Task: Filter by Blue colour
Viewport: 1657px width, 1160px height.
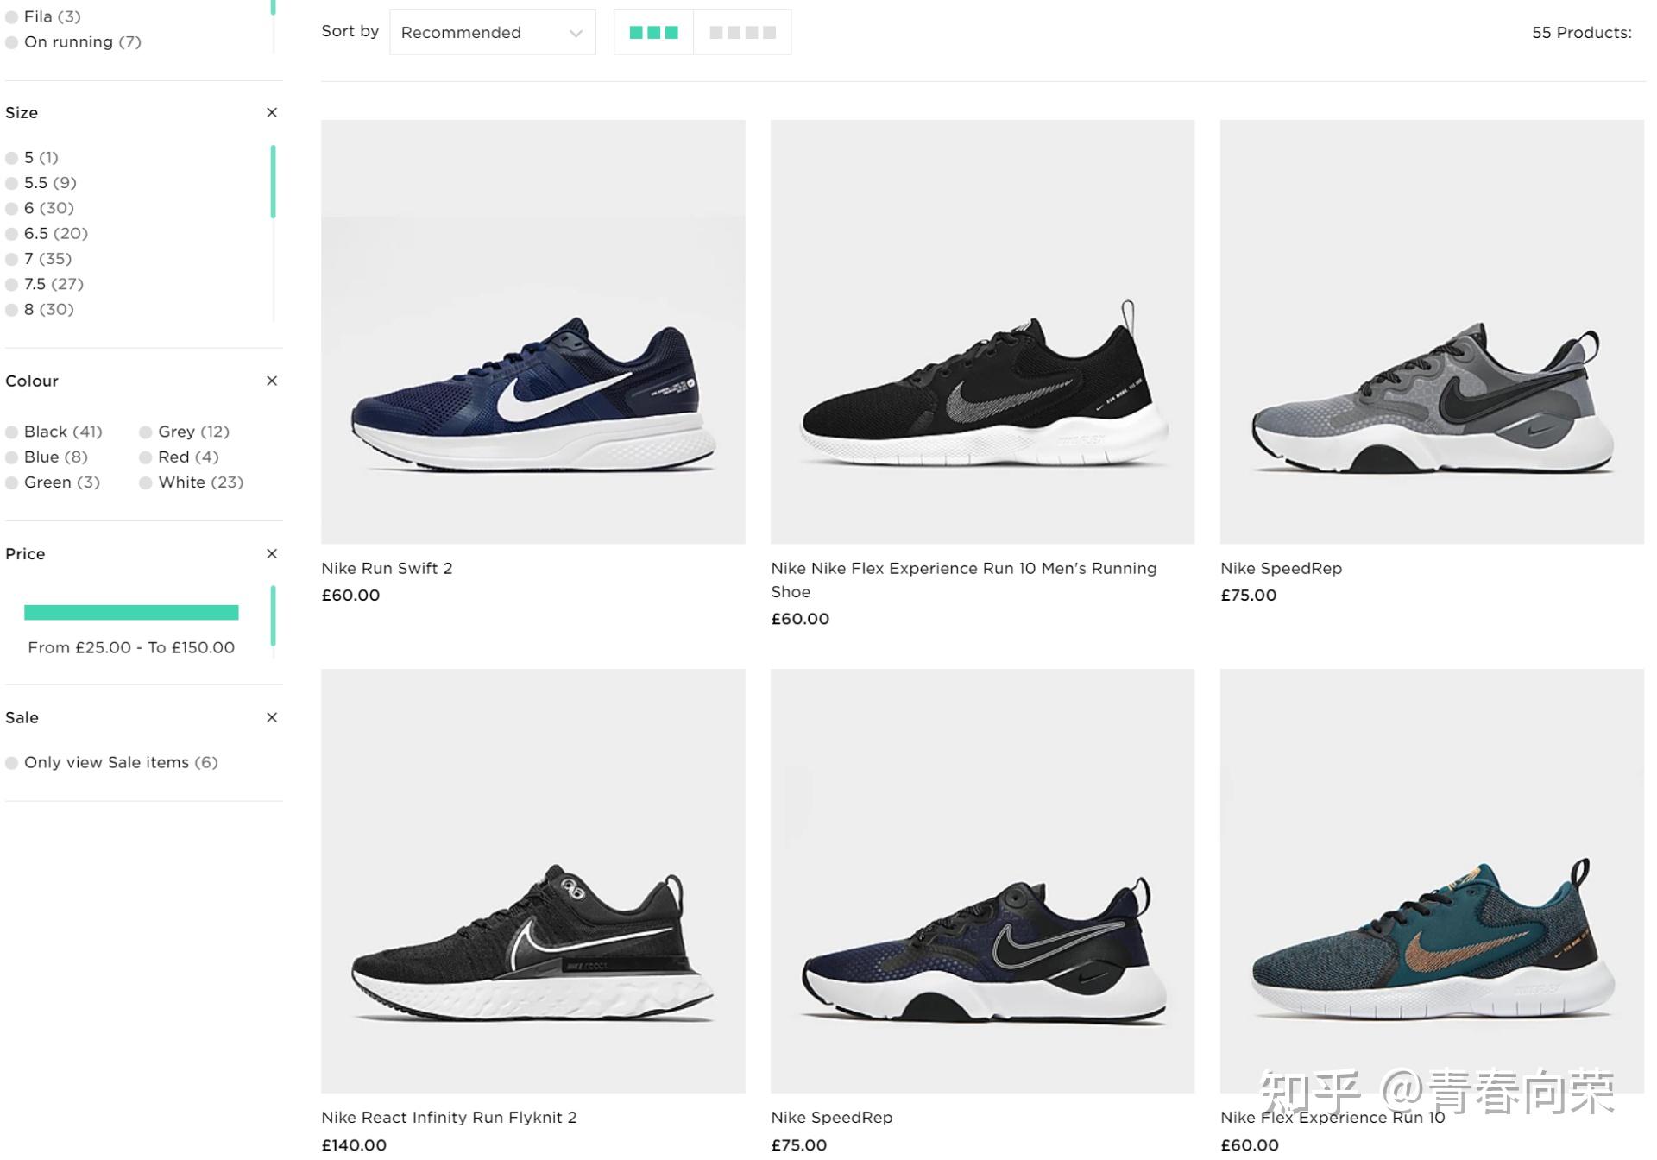Action: (47, 457)
